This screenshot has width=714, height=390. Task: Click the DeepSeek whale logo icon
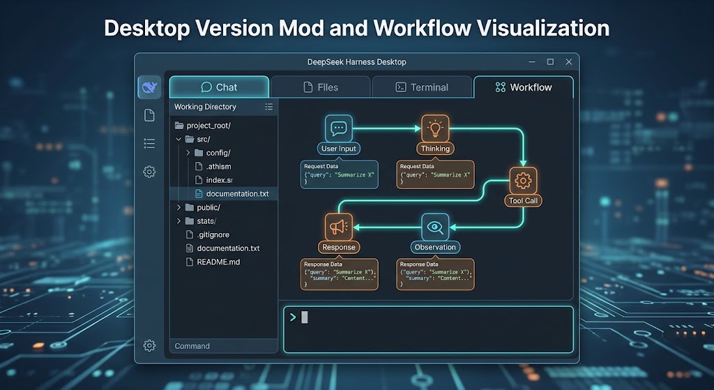tap(149, 87)
